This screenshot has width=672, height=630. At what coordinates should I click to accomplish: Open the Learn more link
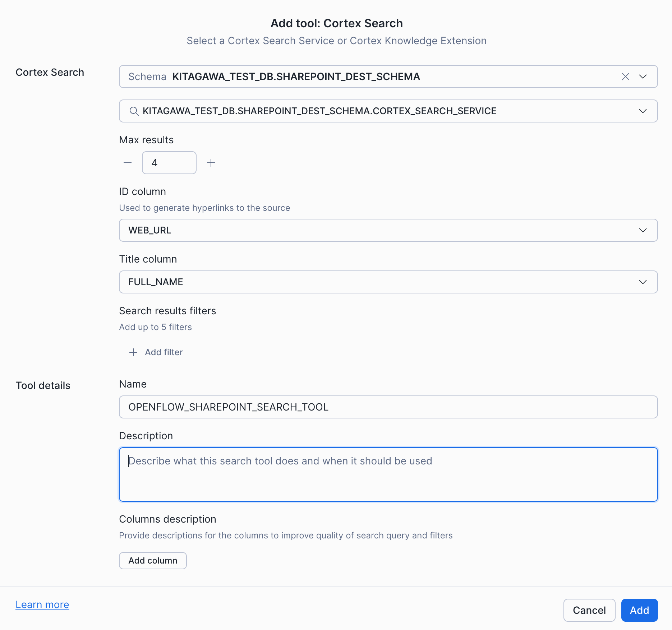42,604
